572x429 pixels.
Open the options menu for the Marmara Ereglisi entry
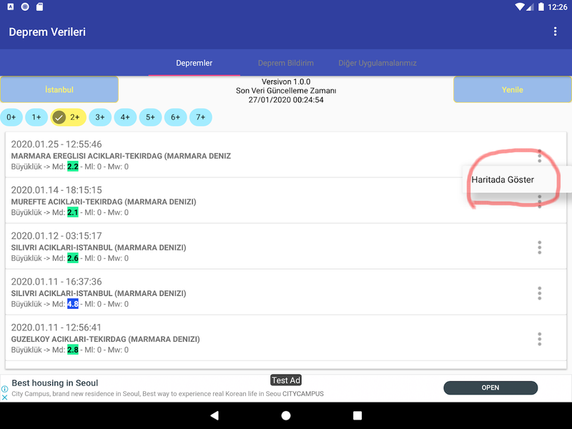pos(540,155)
